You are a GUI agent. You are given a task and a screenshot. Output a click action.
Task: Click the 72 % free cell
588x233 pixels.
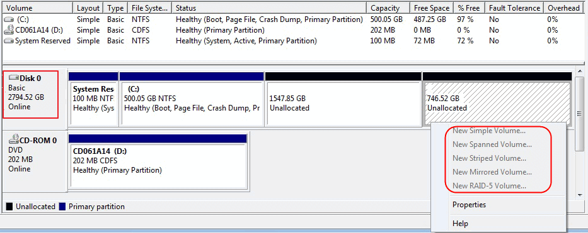(x=465, y=41)
